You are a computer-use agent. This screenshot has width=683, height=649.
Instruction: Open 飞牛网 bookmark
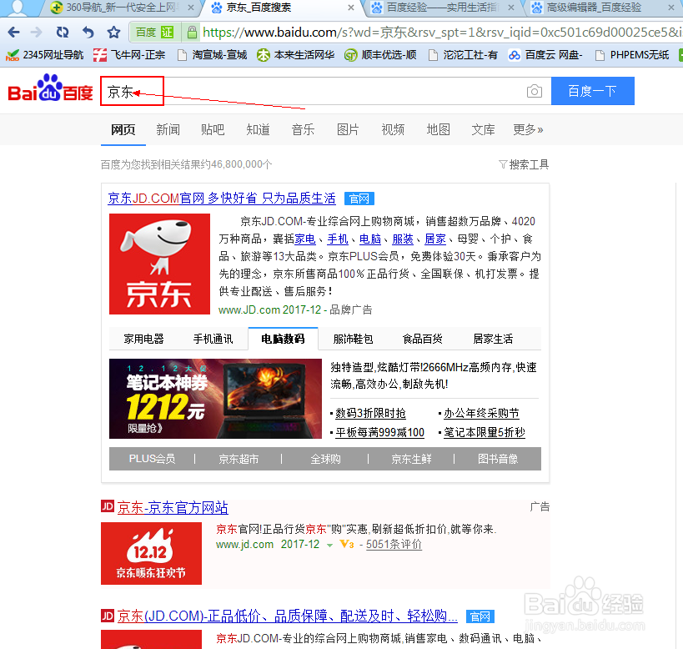129,55
